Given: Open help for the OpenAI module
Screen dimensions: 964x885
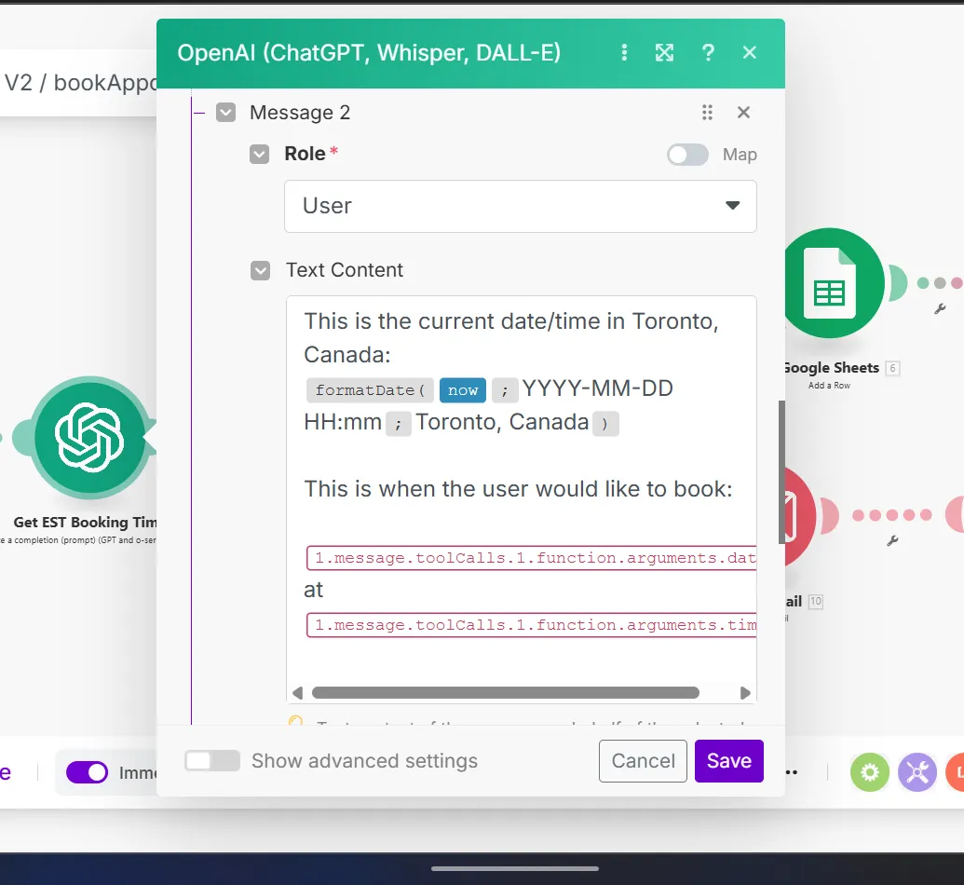Looking at the screenshot, I should tap(708, 53).
